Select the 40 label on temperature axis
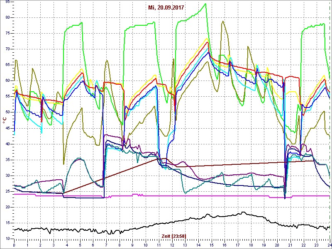Screen dimensions: 332x249 click(7, 144)
